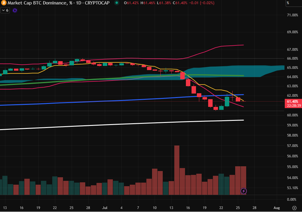Image resolution: width=302 pixels, height=212 pixels.
Task: Click the green market status dot
Action: [116, 3]
